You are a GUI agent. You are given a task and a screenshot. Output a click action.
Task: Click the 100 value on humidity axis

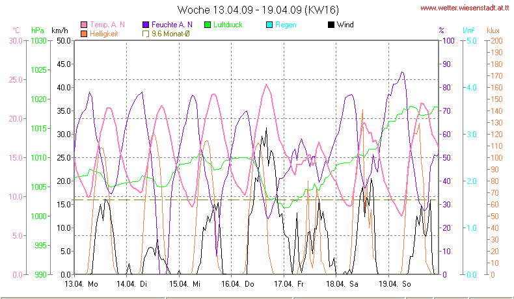[448, 41]
